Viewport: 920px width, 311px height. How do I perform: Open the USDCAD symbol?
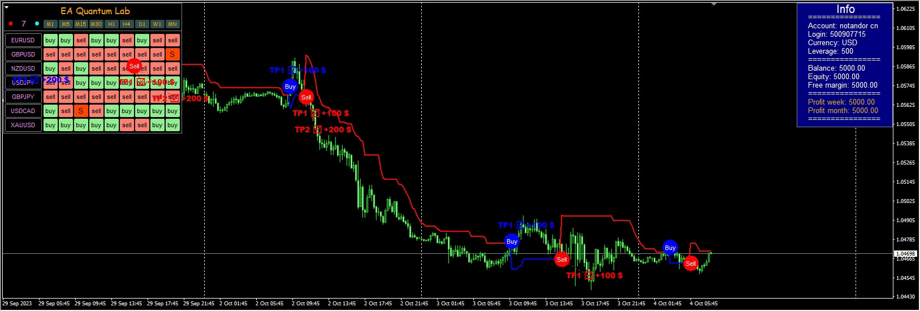tap(23, 111)
